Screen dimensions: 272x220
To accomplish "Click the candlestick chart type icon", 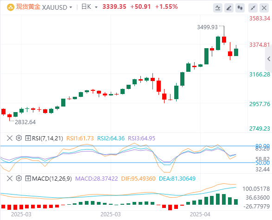I will (x=240, y=8).
